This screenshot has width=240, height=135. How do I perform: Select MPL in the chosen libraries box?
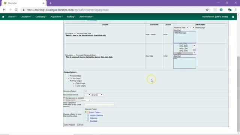(175, 58)
